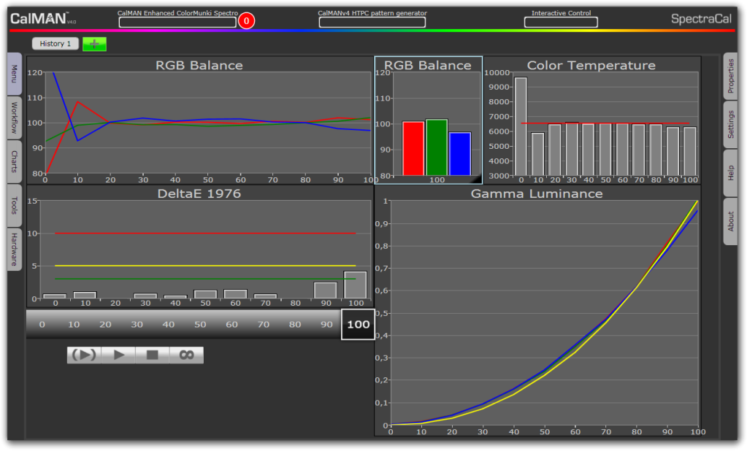Click the 10 bar in Color Temperature chart

(x=537, y=154)
